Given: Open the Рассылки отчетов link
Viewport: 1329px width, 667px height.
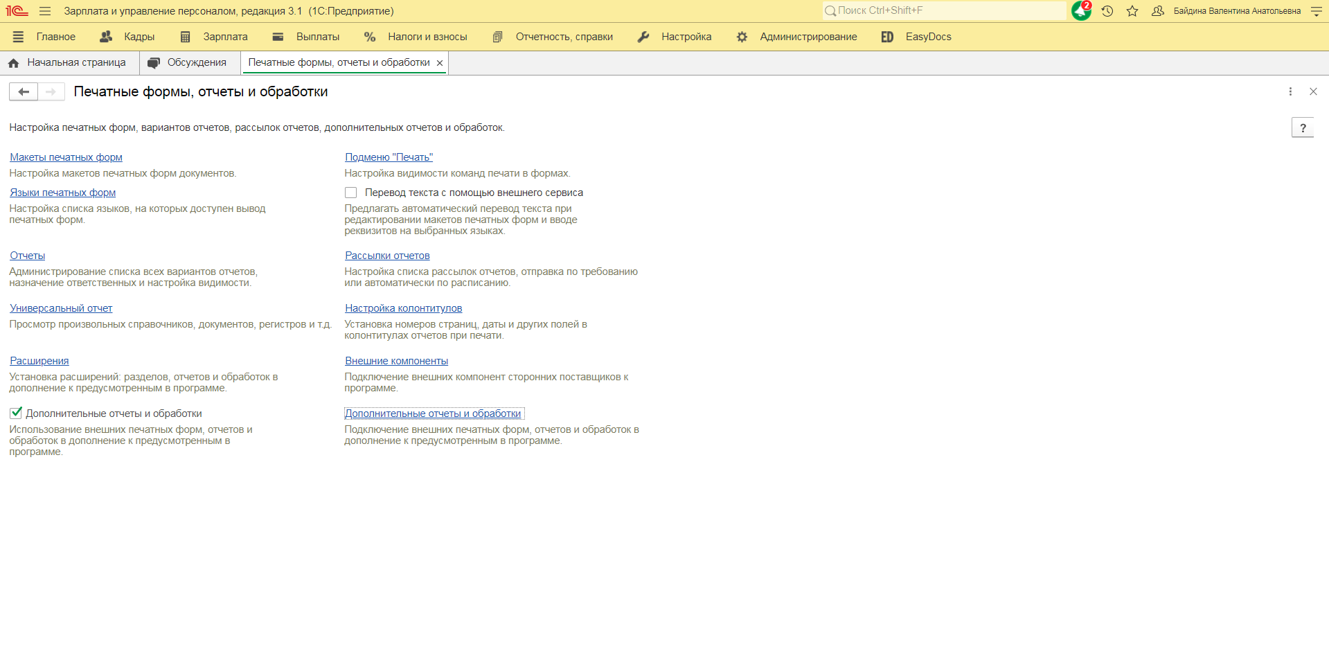Looking at the screenshot, I should [x=387, y=256].
